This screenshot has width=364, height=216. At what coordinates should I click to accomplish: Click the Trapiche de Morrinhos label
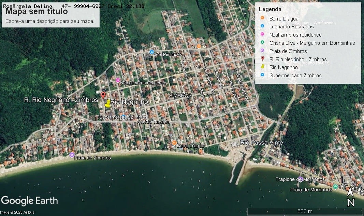(x=300, y=179)
